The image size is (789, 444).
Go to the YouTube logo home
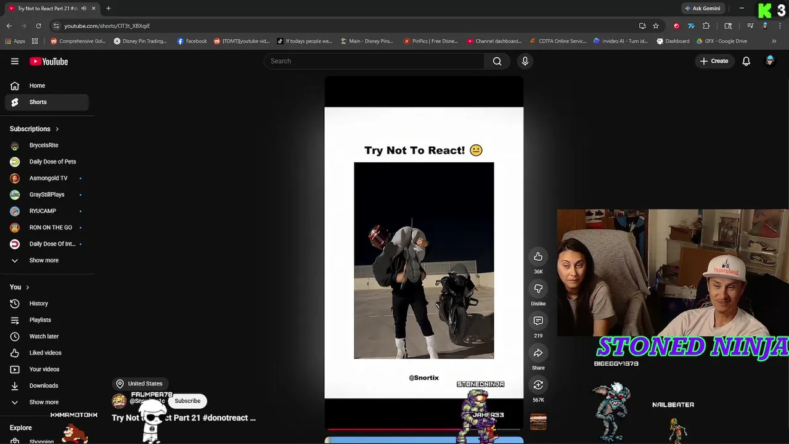[x=49, y=61]
